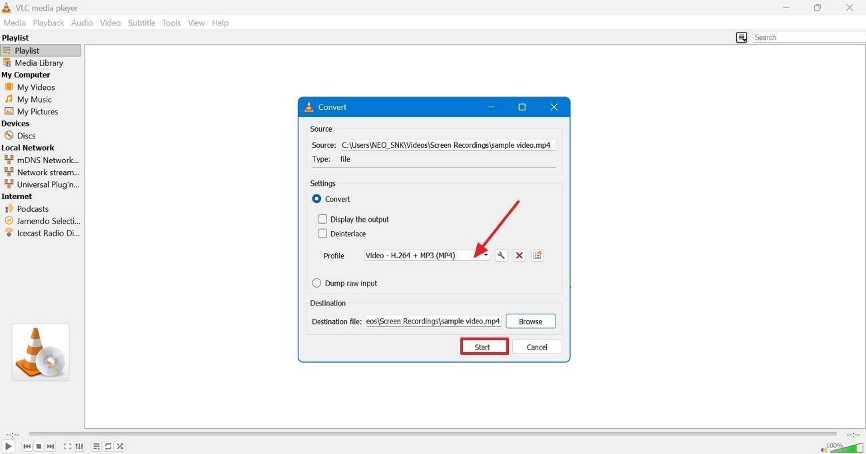Viewport: 866px width, 454px height.
Task: Start the video conversion
Action: [x=484, y=346]
